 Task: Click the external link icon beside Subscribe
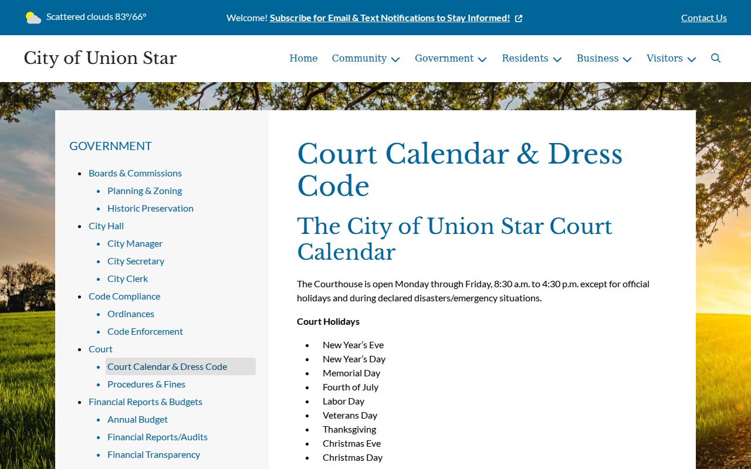point(519,18)
